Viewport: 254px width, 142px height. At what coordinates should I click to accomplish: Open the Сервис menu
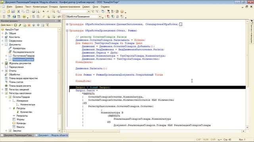click(x=86, y=7)
